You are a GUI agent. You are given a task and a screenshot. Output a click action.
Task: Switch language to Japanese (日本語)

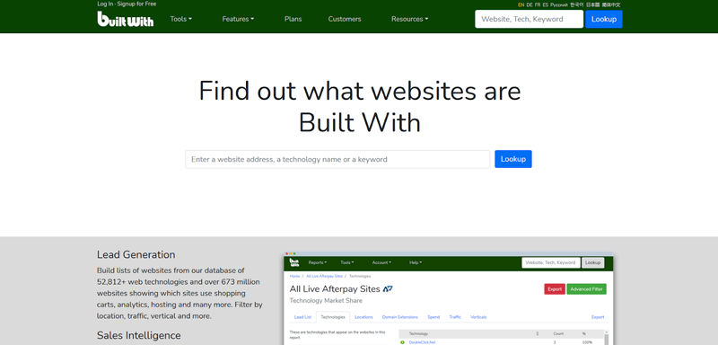(592, 4)
